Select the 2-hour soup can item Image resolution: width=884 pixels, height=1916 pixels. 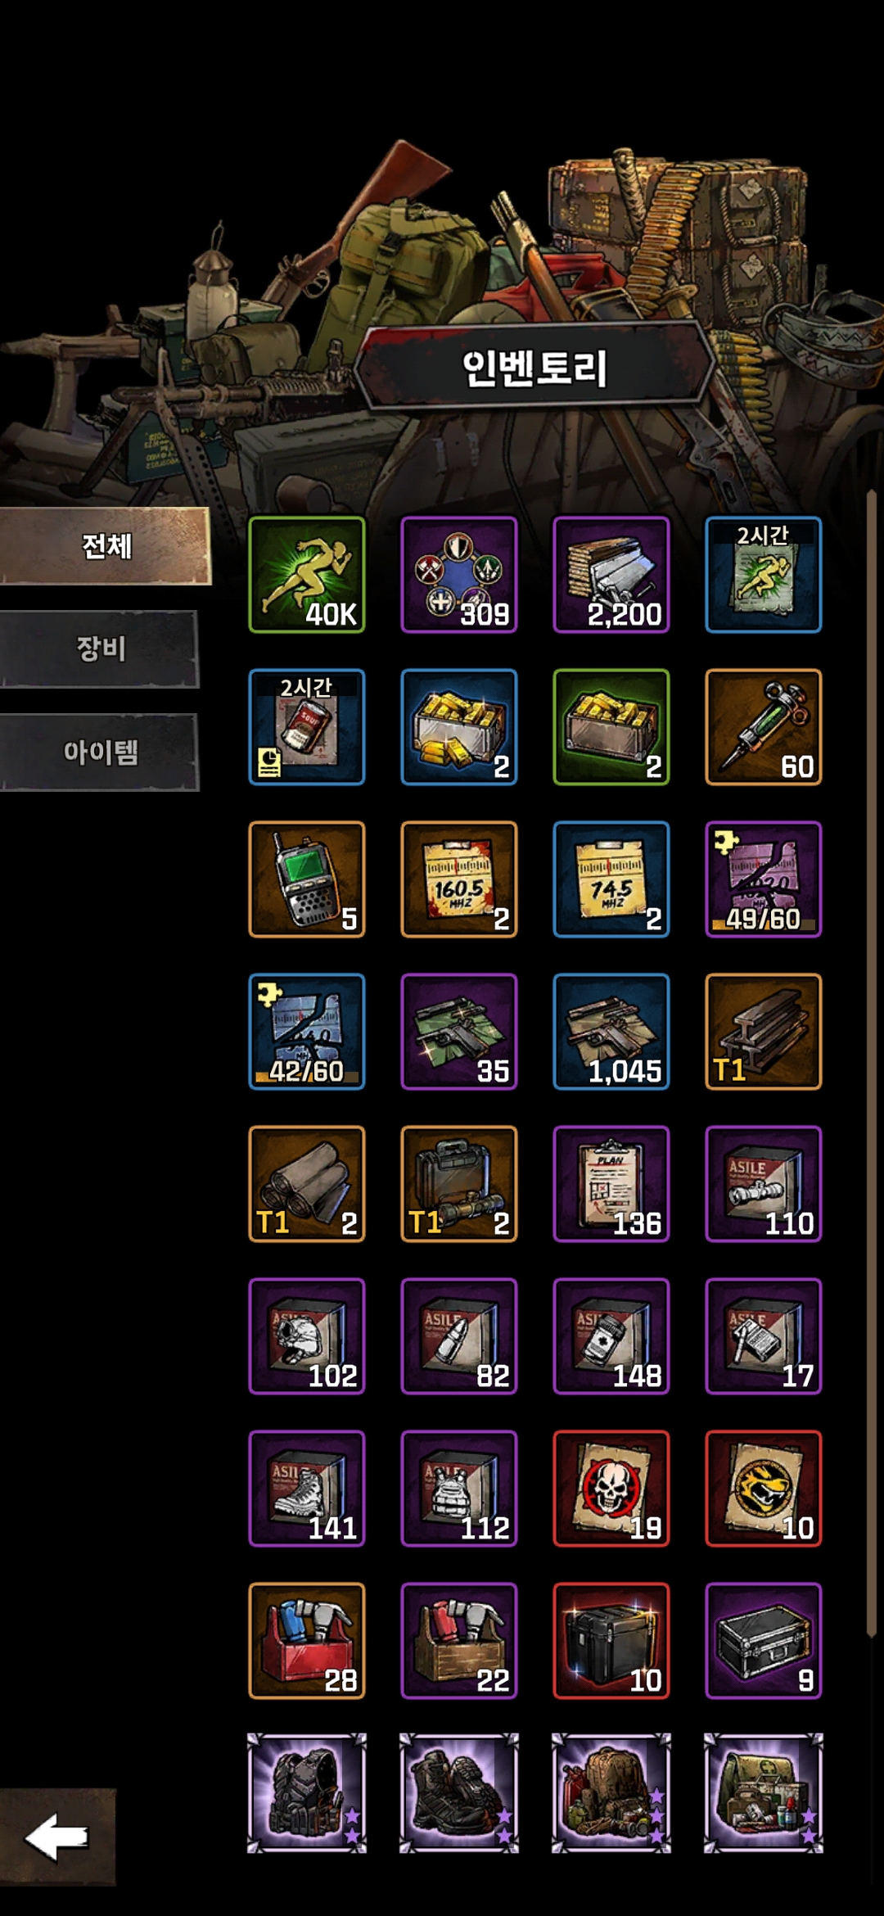(x=307, y=727)
